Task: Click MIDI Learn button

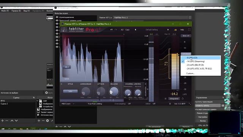Action: 66,104
